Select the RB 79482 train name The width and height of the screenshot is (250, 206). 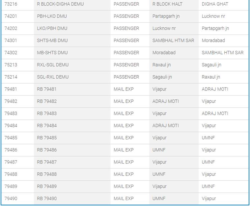click(47, 101)
